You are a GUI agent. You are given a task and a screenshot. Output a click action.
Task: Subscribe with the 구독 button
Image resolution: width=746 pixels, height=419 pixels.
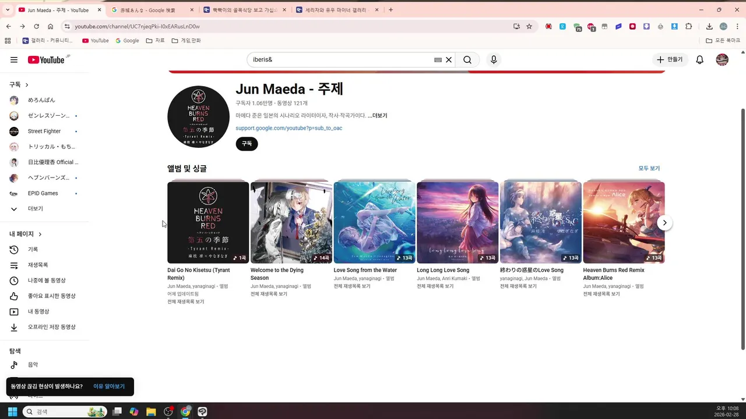click(x=247, y=144)
